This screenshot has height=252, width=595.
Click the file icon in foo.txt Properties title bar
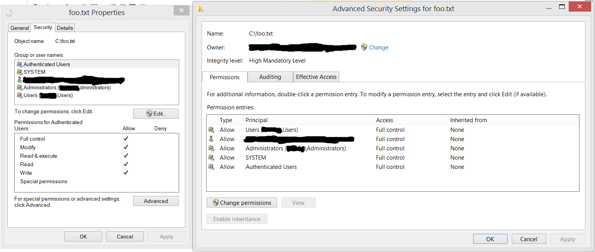point(9,12)
